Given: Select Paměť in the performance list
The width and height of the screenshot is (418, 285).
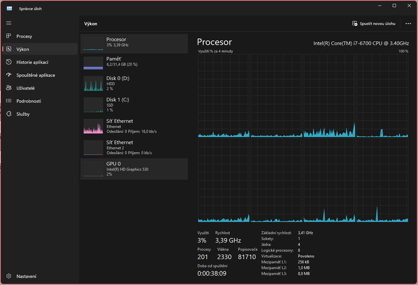Looking at the screenshot, I should (134, 62).
